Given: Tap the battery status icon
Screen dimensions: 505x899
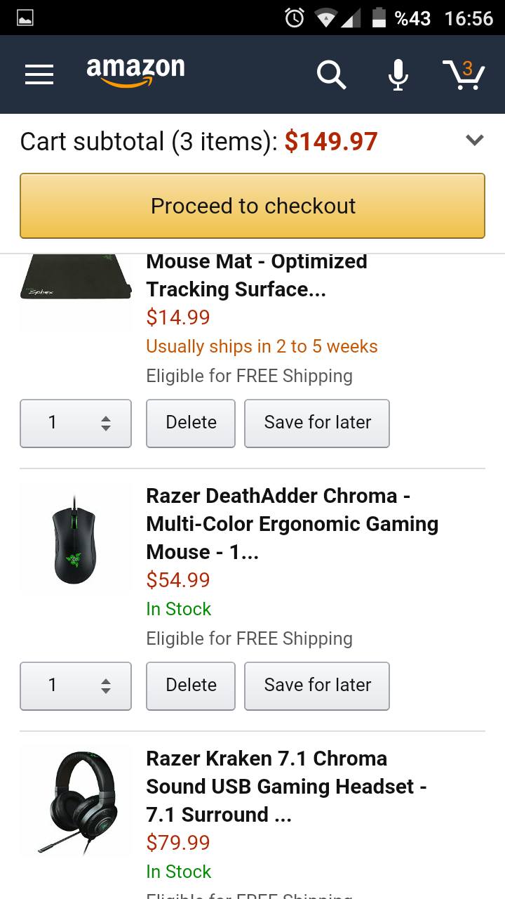Looking at the screenshot, I should click(379, 18).
